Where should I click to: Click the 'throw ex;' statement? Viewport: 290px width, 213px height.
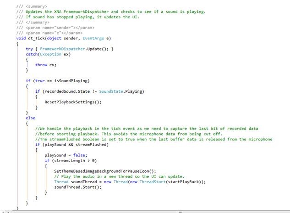43,65
